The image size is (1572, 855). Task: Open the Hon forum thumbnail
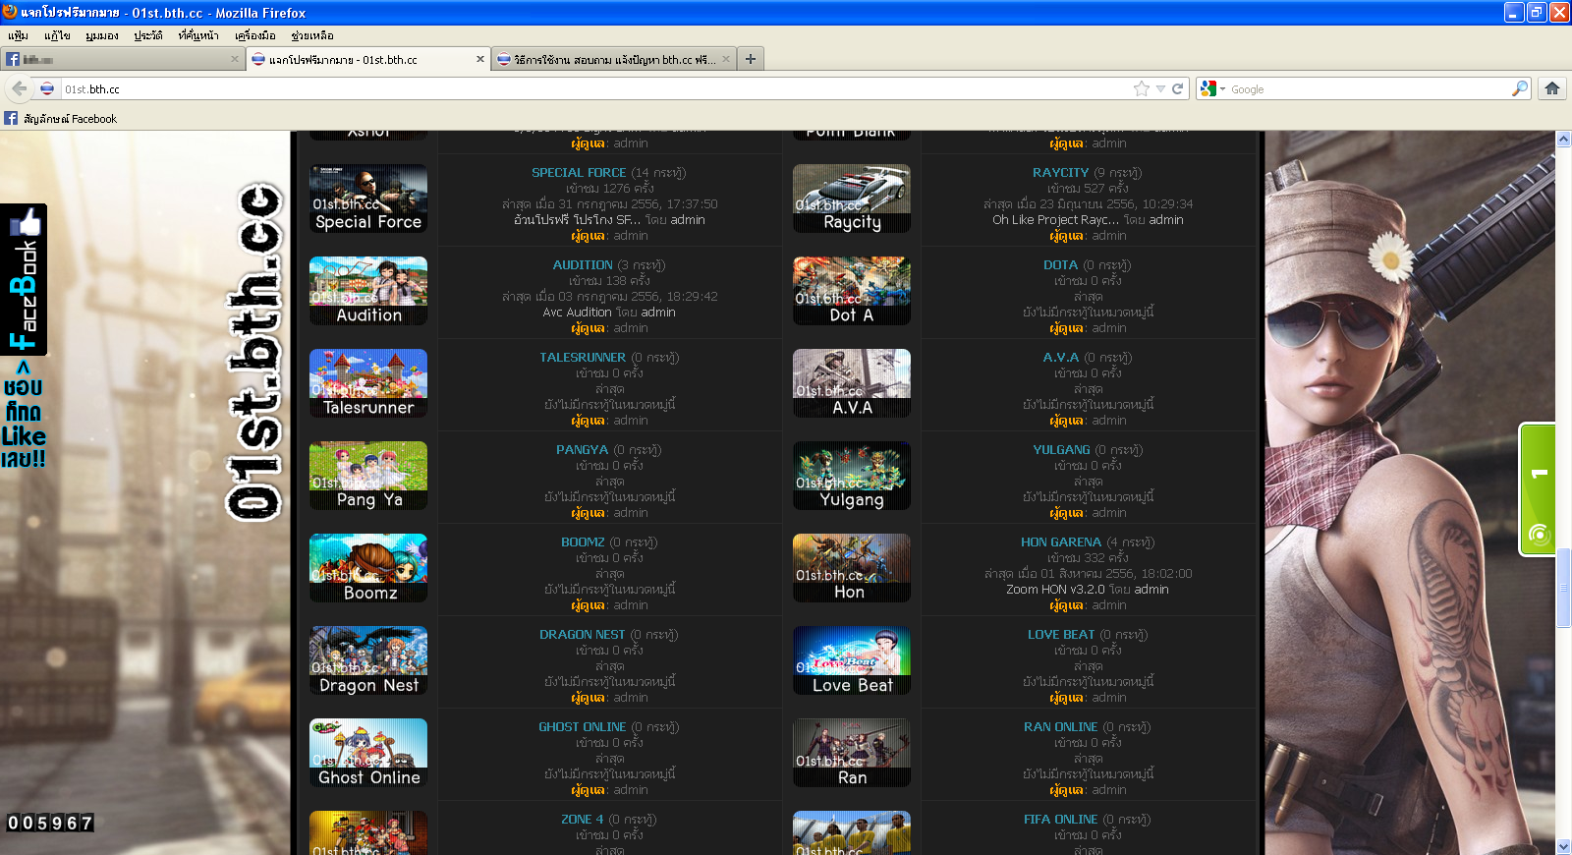click(852, 568)
